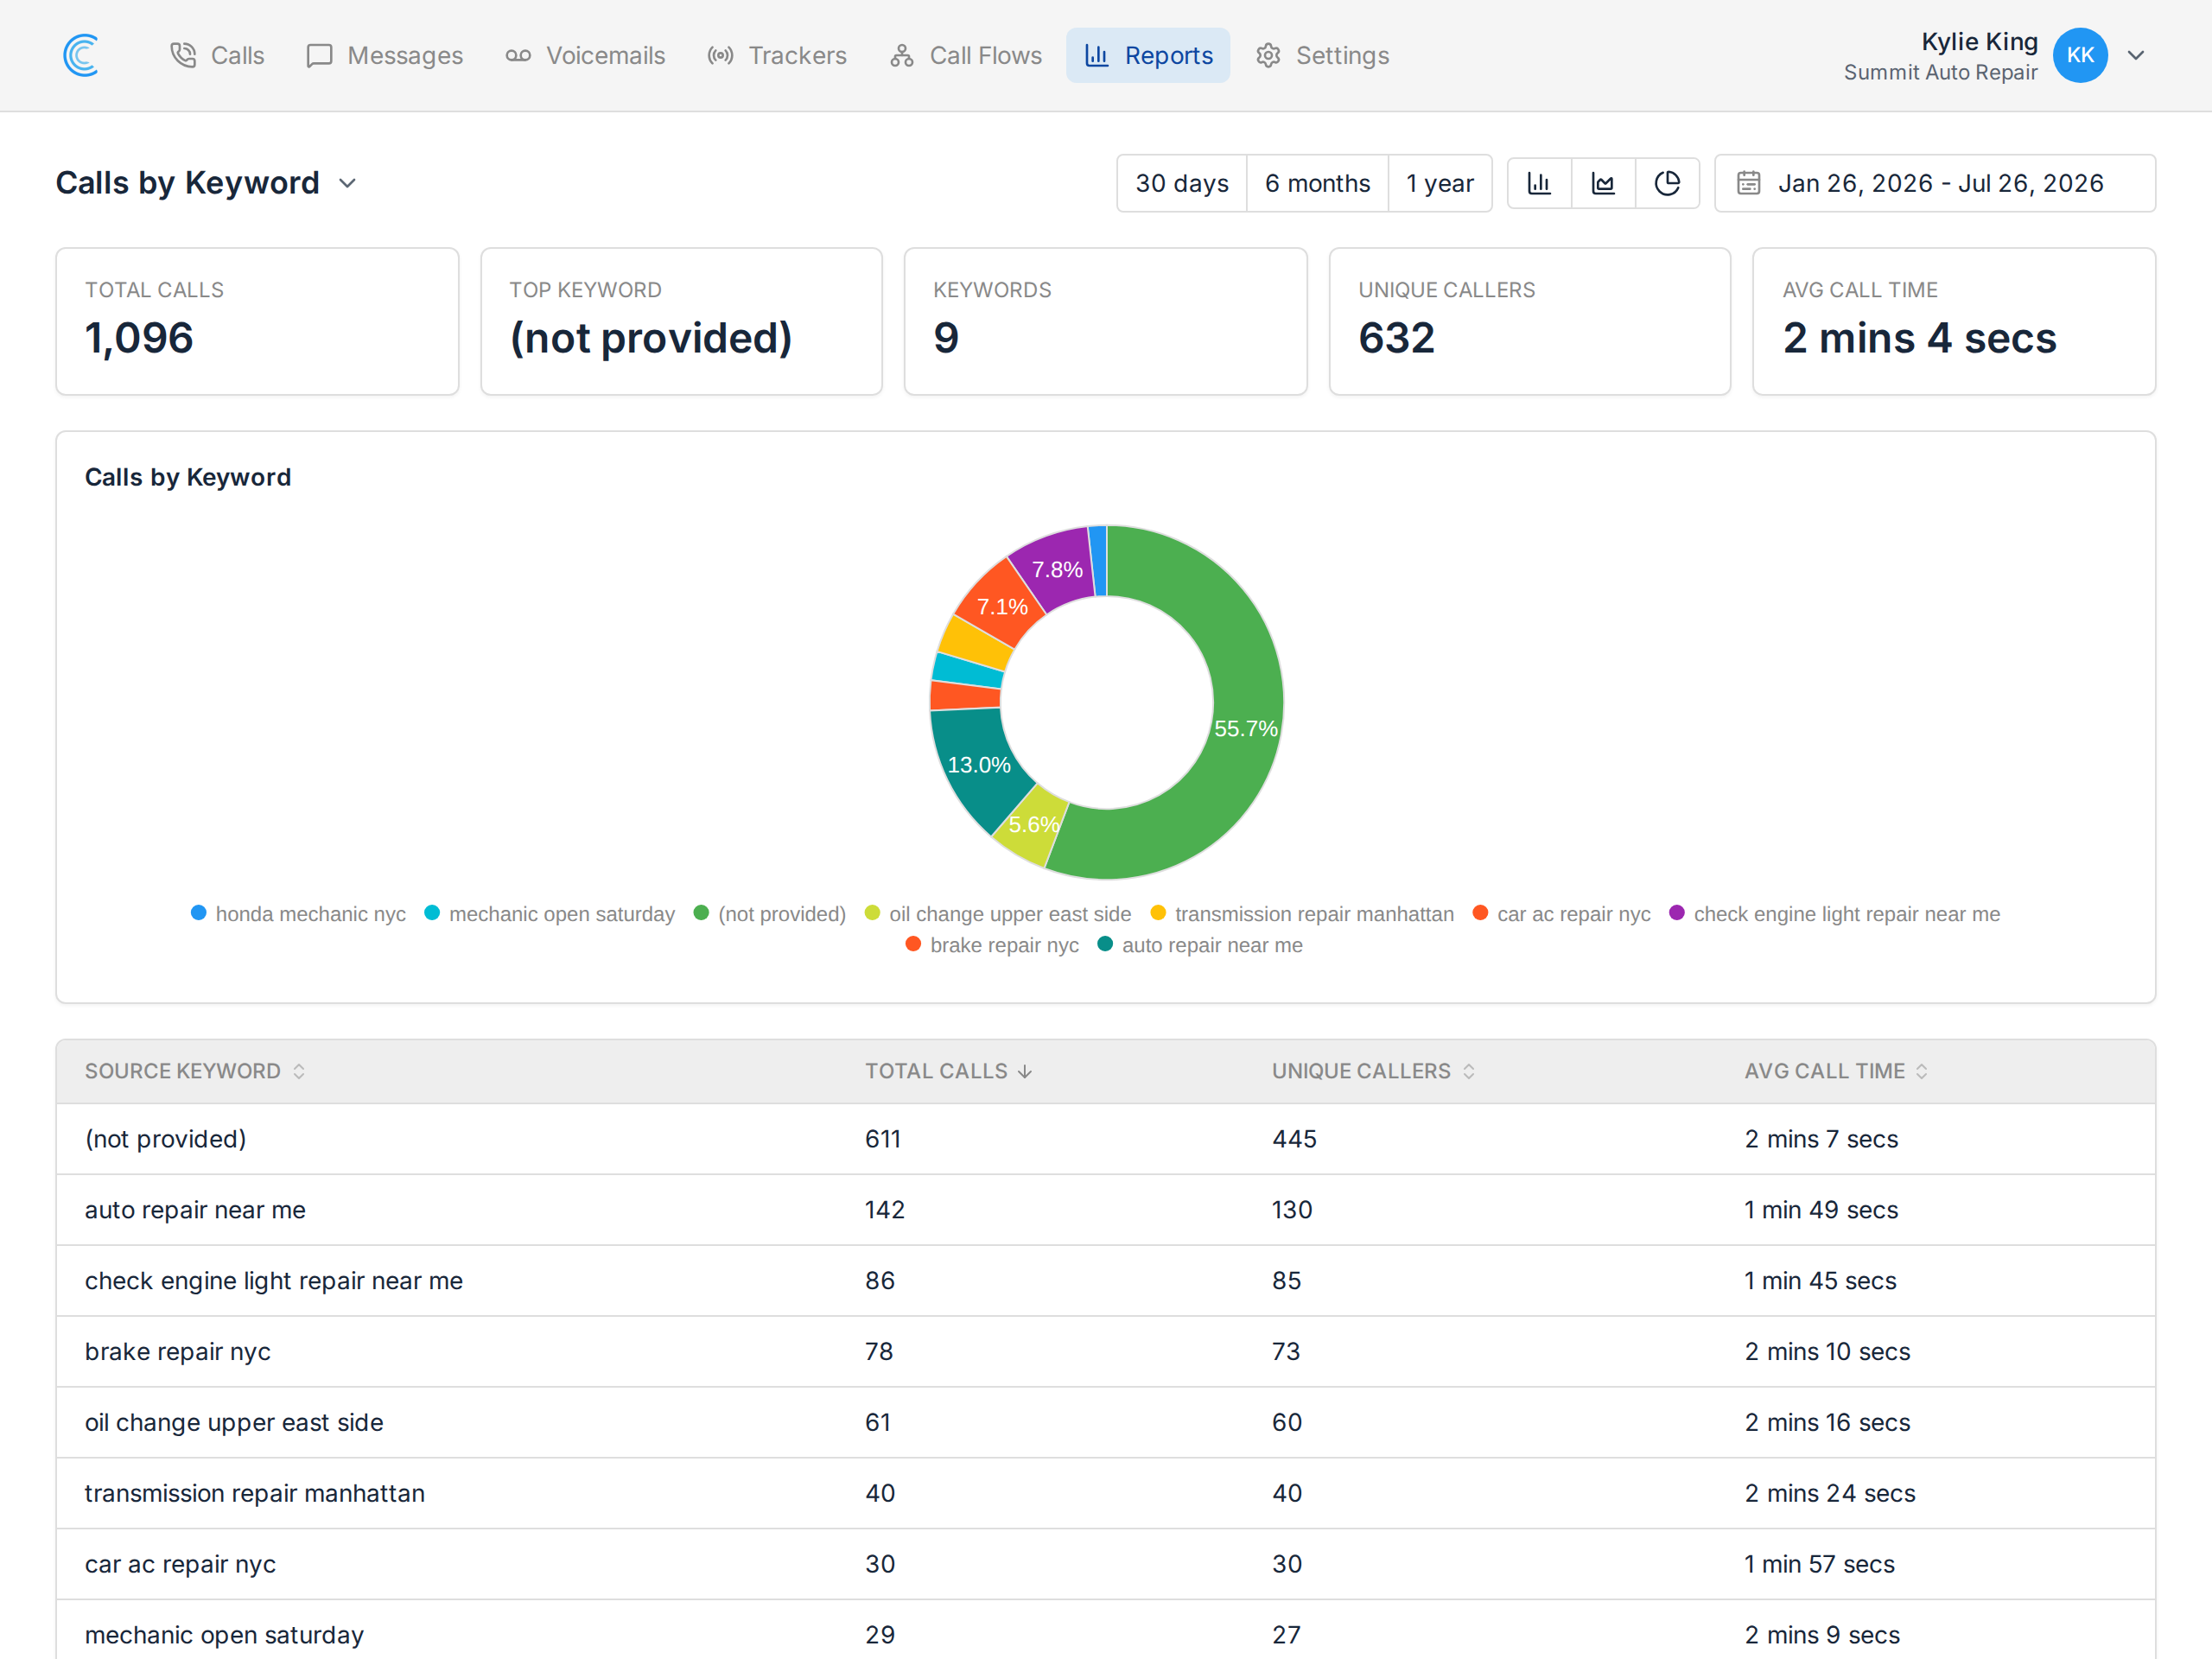Toggle brake repair nyc legend entry

992,945
